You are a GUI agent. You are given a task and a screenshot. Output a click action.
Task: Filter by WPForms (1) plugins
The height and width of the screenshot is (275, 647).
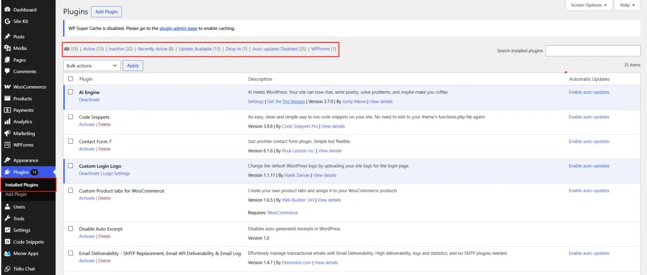pyautogui.click(x=323, y=49)
